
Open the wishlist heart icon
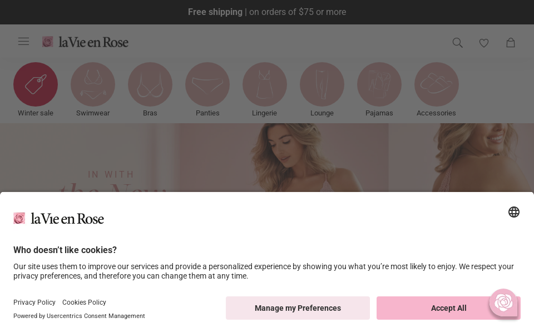coord(484,43)
